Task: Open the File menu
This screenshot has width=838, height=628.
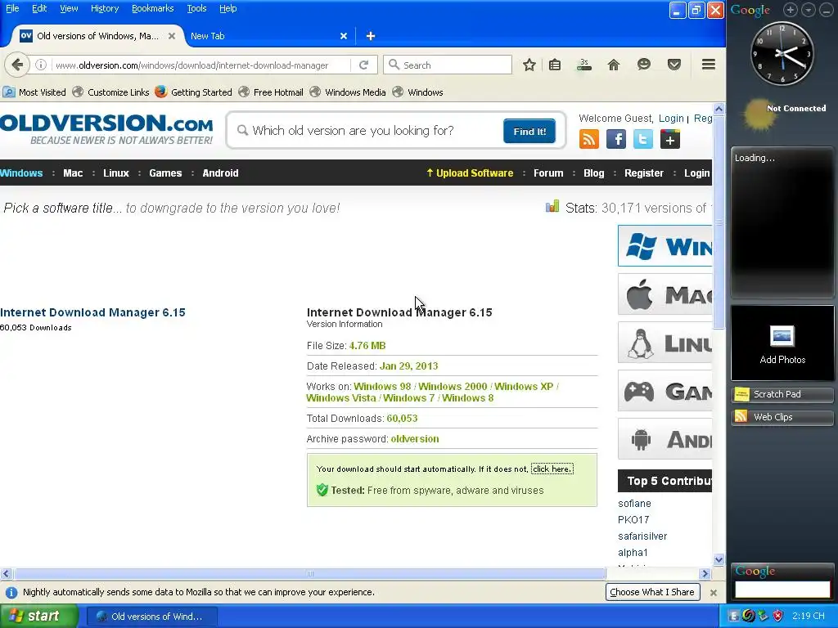Action: tap(12, 8)
